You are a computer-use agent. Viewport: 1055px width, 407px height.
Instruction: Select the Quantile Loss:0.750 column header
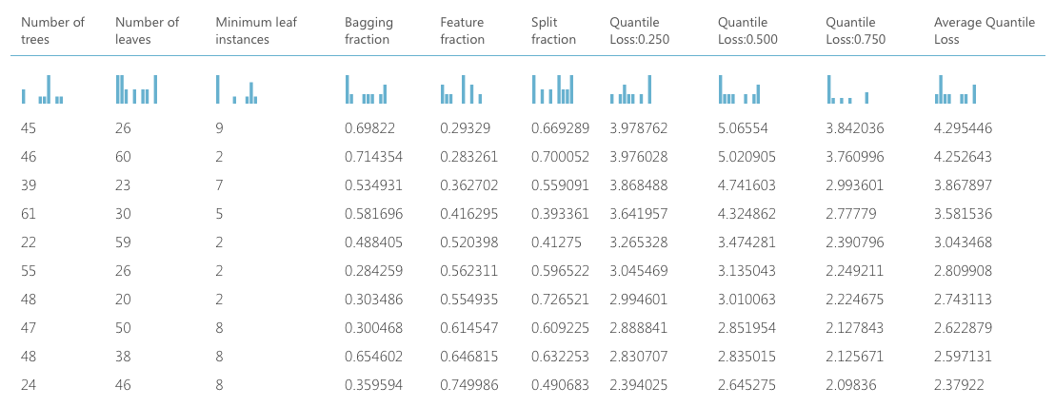coord(856,30)
